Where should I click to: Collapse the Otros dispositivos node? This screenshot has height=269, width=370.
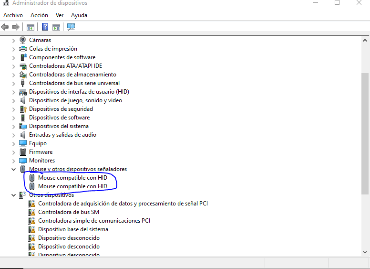[13, 195]
